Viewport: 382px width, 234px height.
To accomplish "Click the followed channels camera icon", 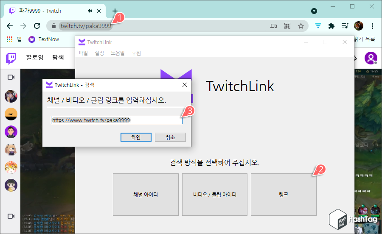I will (x=11, y=77).
